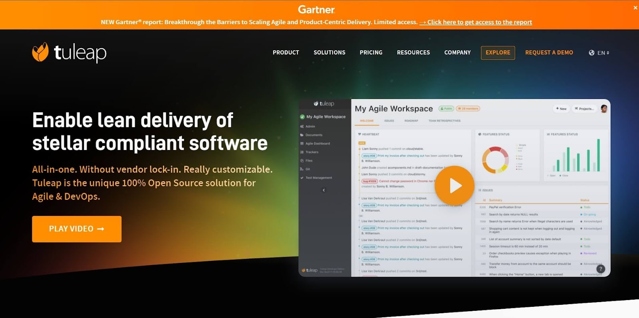Go to the Tuleap homepage logo
Viewport: 639px width, 318px height.
pyautogui.click(x=69, y=53)
